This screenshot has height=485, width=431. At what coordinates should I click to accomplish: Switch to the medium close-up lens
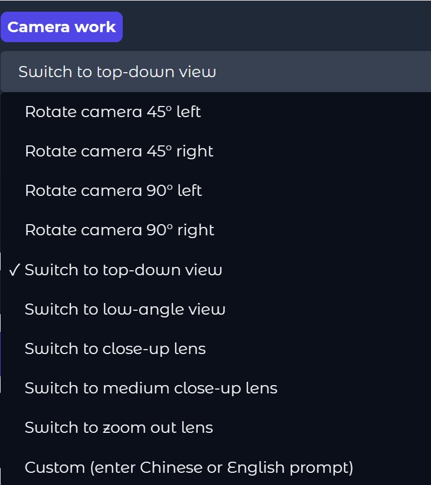coord(151,388)
